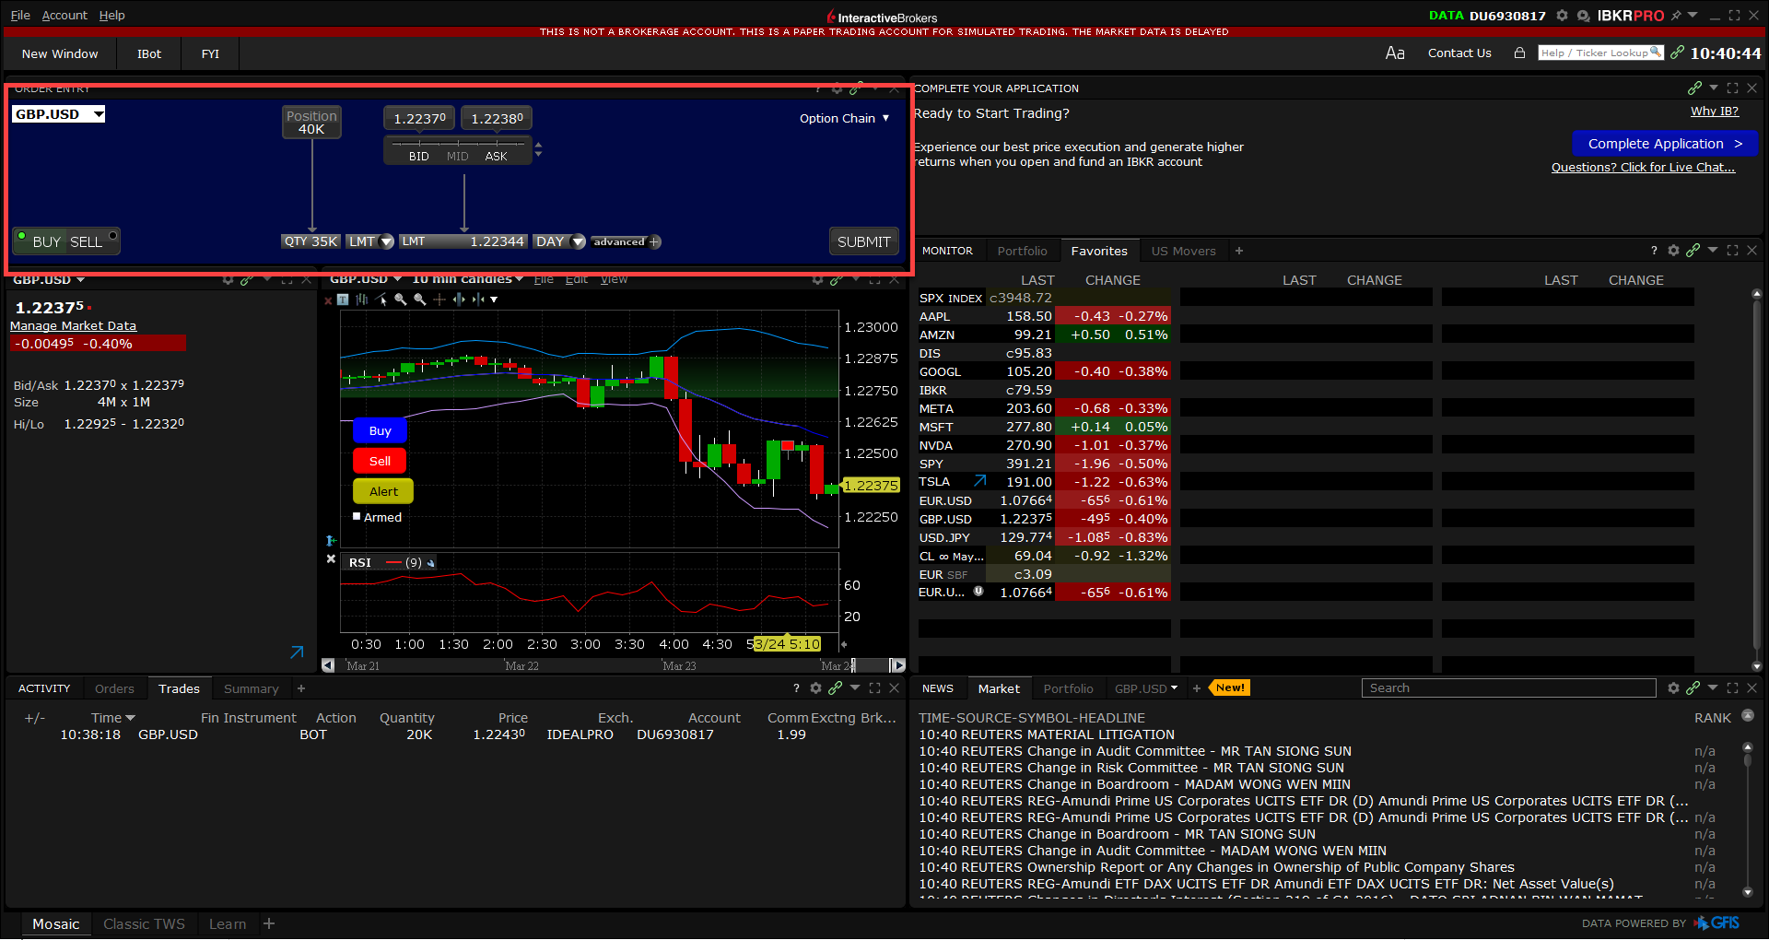Switch to the Portfolio monitor tab
This screenshot has height=940, width=1769.
click(x=1022, y=251)
